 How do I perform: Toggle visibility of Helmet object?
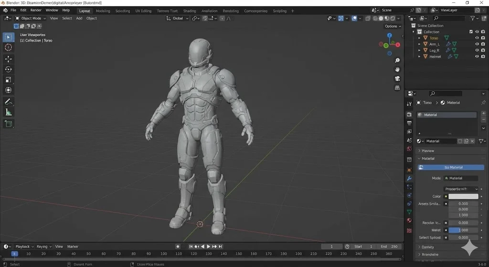click(477, 57)
